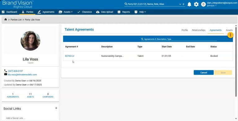The width and height of the screenshot is (238, 121).
Task: Click the Data Upload cloud icon
Action: click(98, 12)
